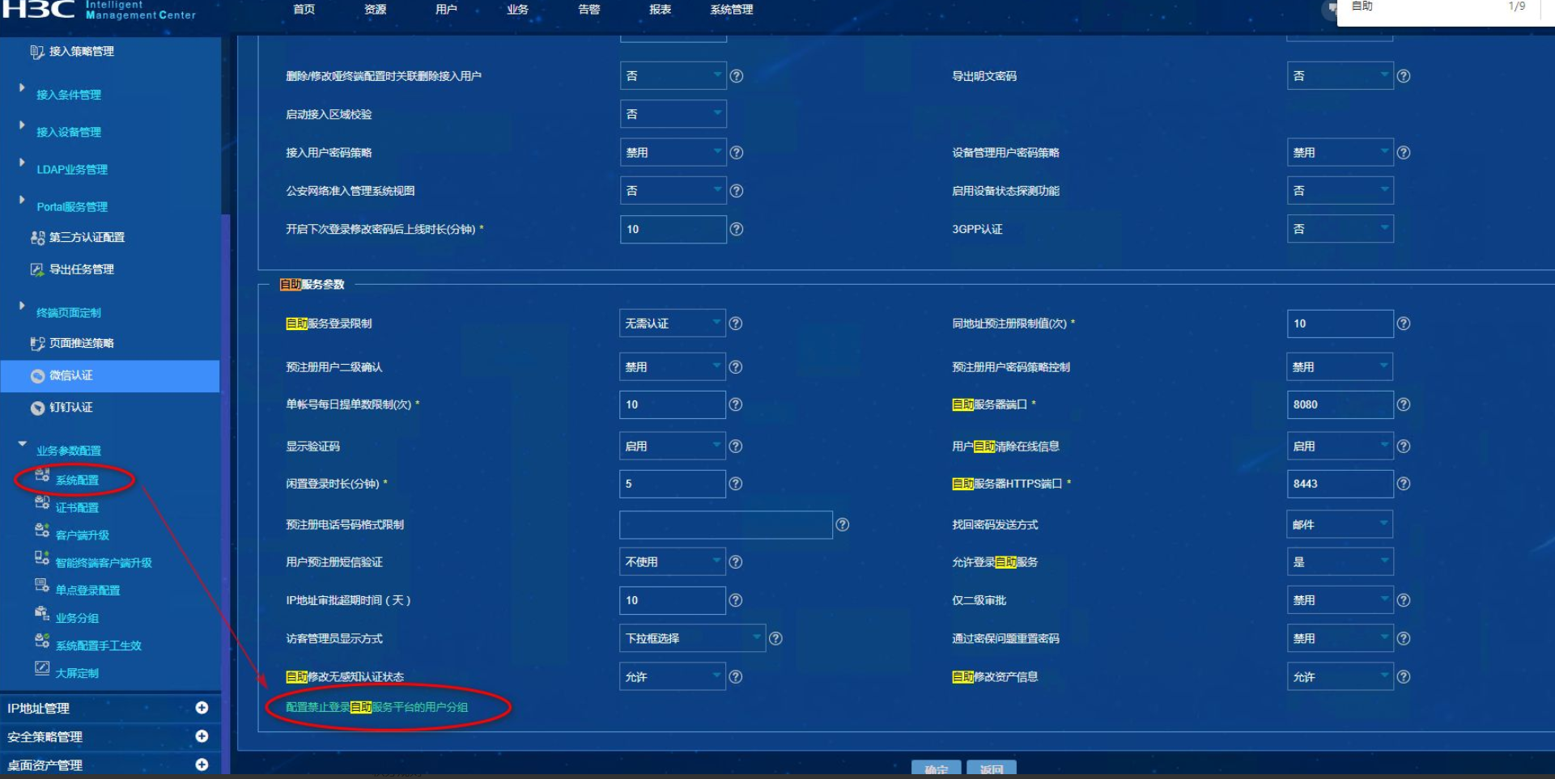Click the 确定 button
1555x779 pixels.
(936, 769)
